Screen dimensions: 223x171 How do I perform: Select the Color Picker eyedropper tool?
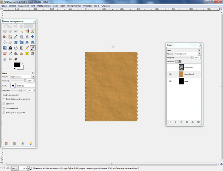[x=16, y=37]
